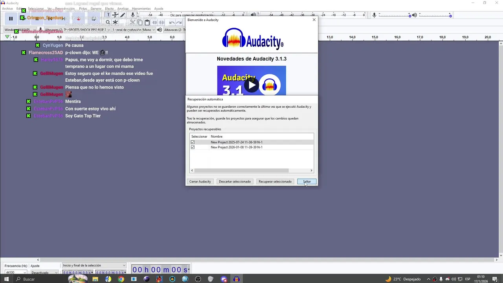Open the Herramientas menu
Screen dimensions: 503x283
141,9
